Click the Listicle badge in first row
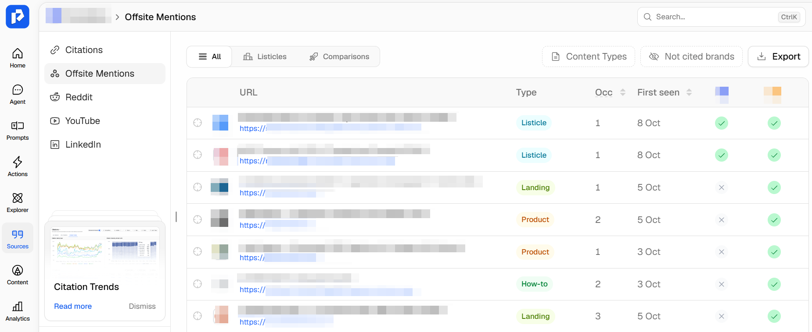 (x=534, y=123)
